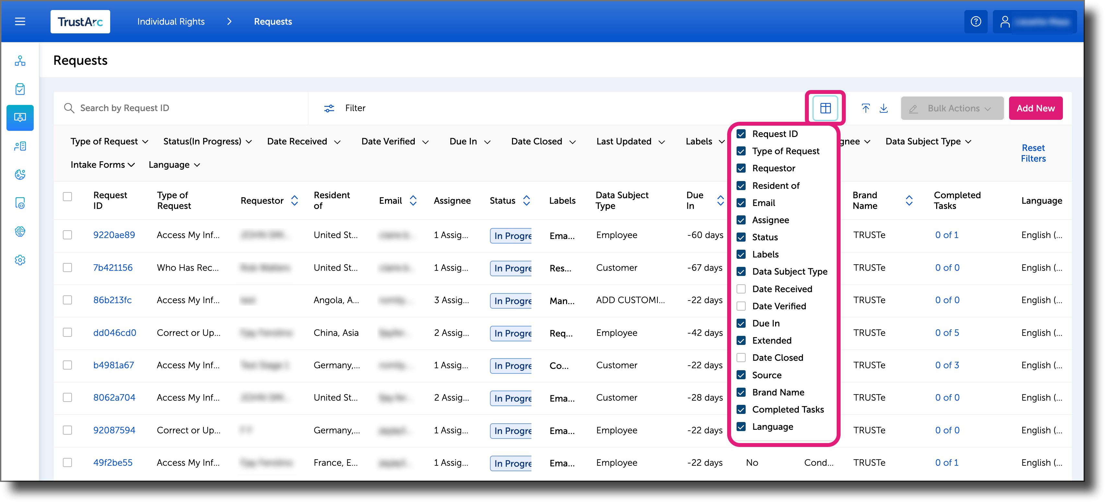Screen dimensions: 1105x502
Task: Open Settings from the sidebar gear icon
Action: [20, 260]
